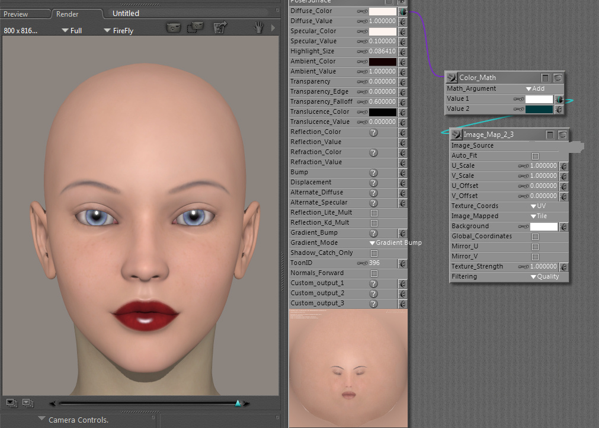Viewport: 599px width, 428px height.
Task: Click the Value 2 dark teal swatch
Action: (x=539, y=109)
